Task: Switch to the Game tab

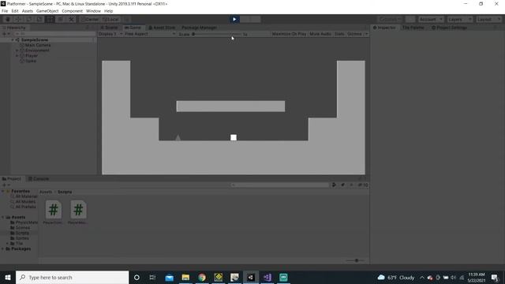Action: (133, 28)
